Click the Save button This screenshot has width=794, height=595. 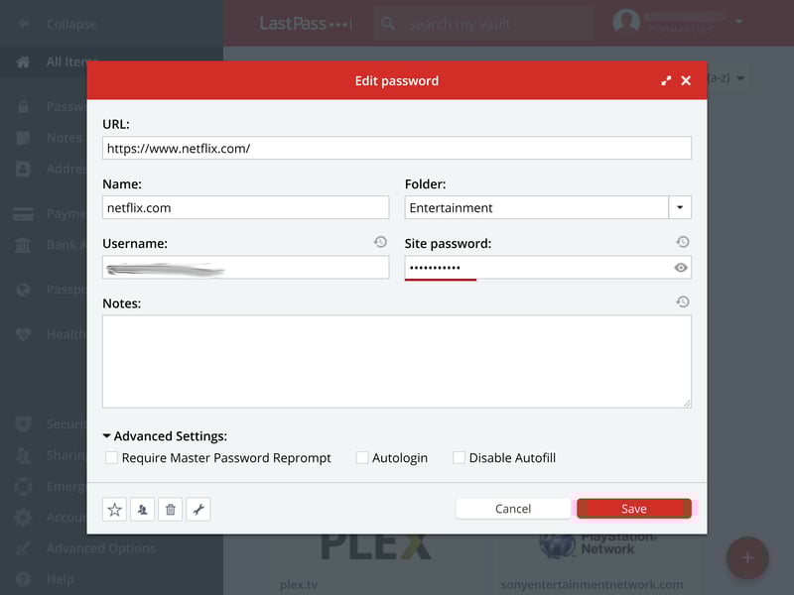tap(633, 509)
